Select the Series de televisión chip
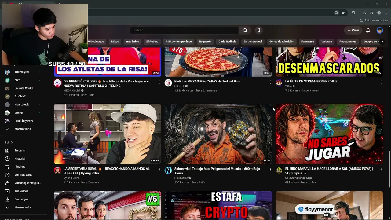Screen dimensions: 391x220 point(282,42)
